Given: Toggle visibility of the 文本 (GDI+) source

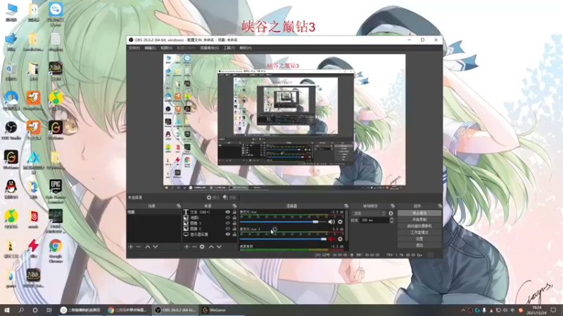Looking at the screenshot, I should (x=227, y=212).
